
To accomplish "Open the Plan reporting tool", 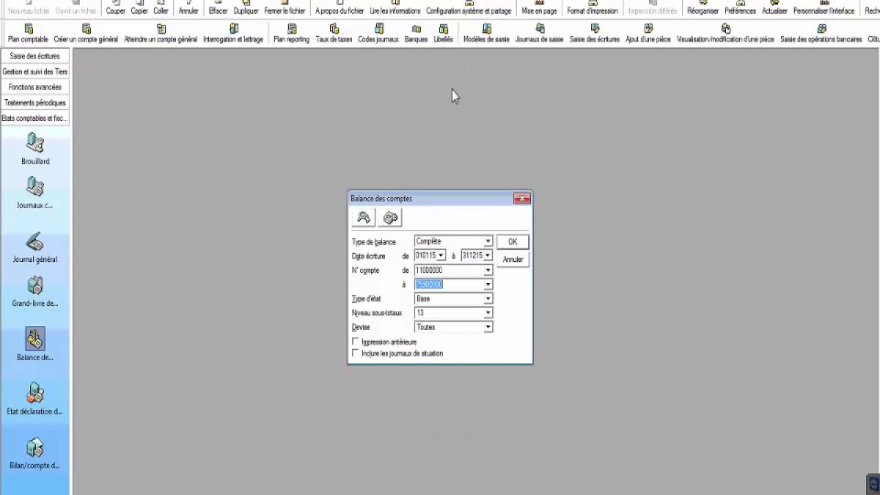I will pos(291,34).
